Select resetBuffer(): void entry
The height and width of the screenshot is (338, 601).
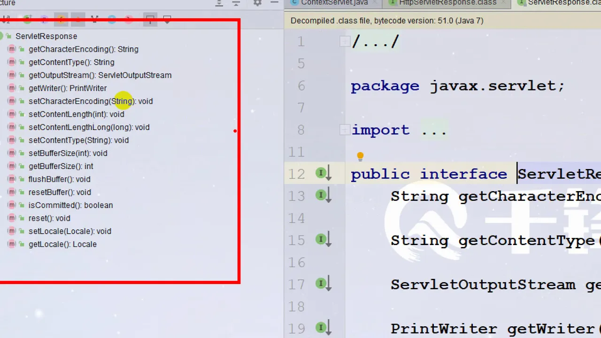[x=60, y=192]
